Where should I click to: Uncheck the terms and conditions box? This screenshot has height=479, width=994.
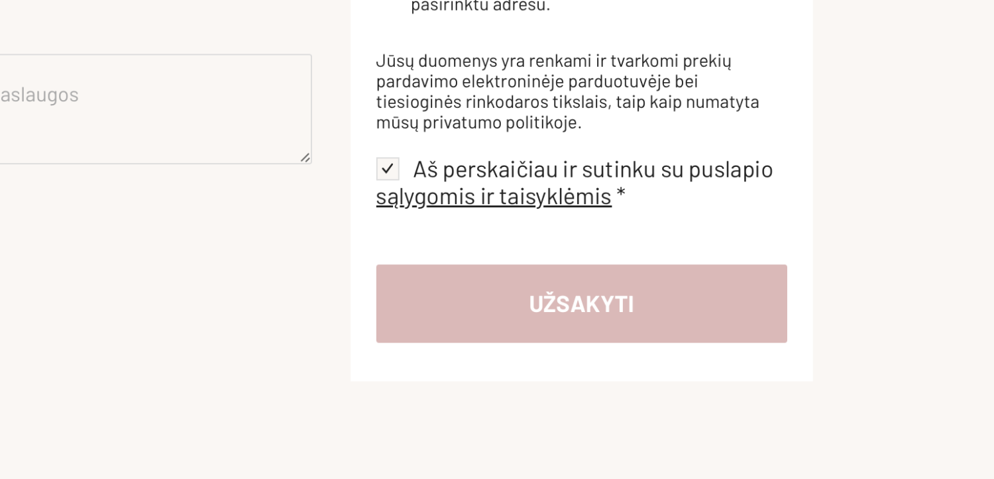point(388,169)
